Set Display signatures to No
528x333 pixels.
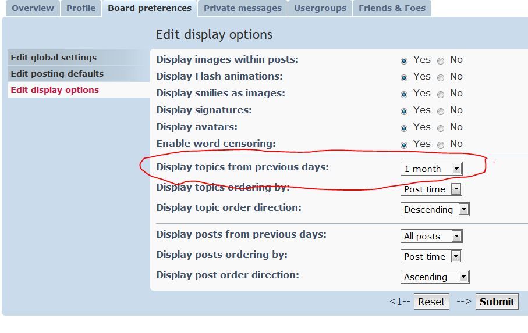[441, 111]
